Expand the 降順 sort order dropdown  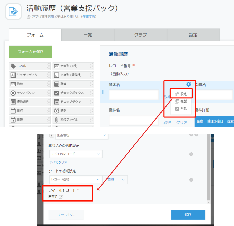[x=115, y=180]
